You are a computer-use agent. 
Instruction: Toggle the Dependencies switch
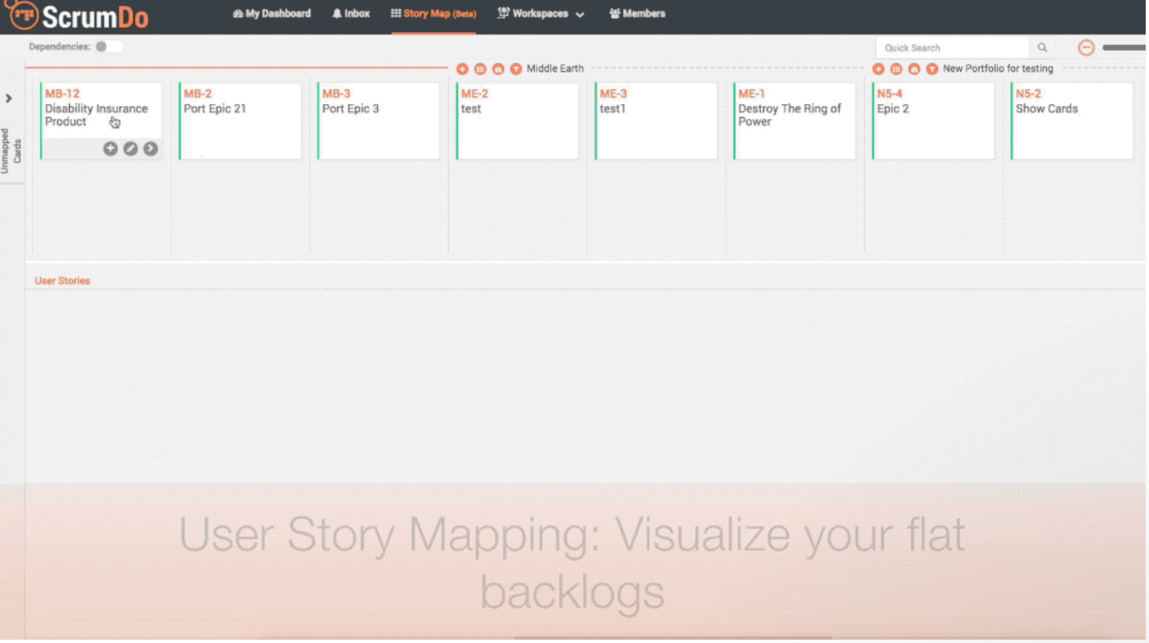tap(108, 48)
